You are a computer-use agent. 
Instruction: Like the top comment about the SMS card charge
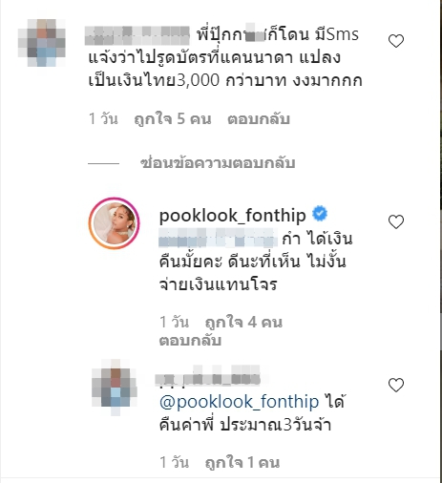396,41
